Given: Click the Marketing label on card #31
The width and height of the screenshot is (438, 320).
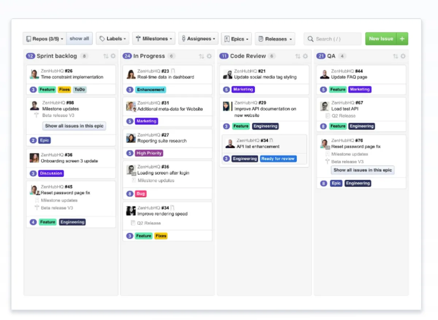Looking at the screenshot, I should (x=146, y=121).
